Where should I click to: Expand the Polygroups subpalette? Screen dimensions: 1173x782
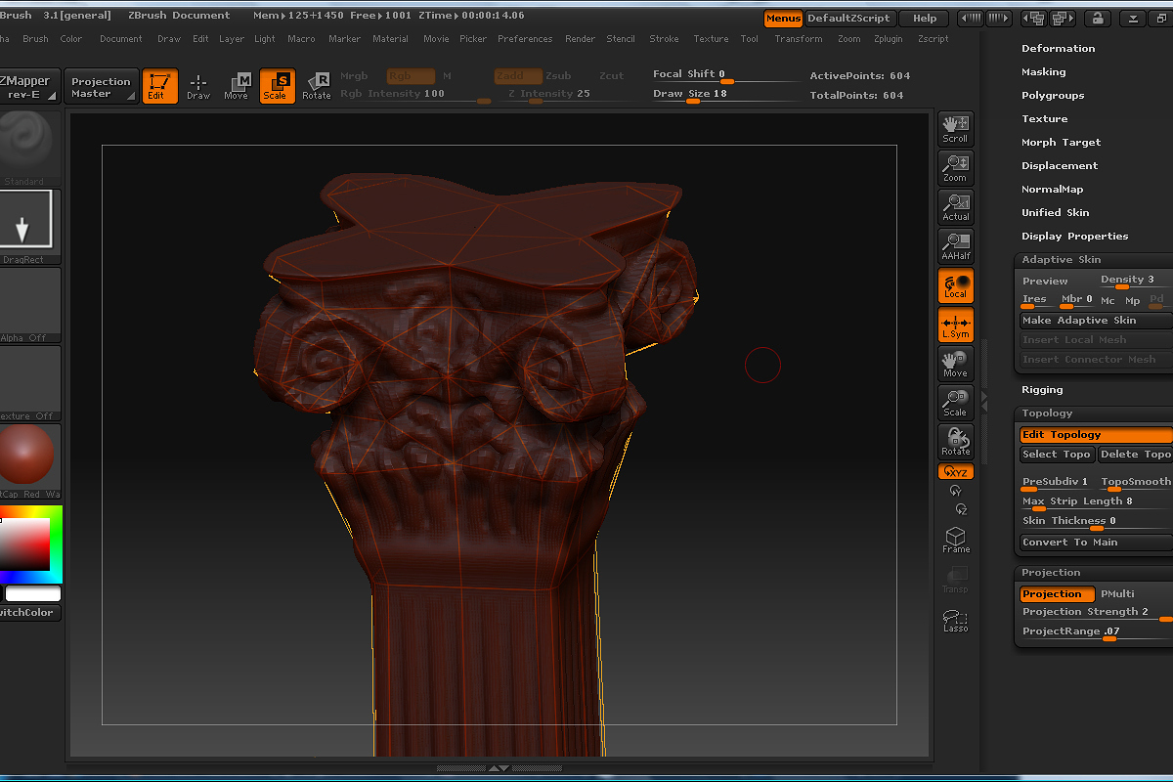[x=1053, y=95]
